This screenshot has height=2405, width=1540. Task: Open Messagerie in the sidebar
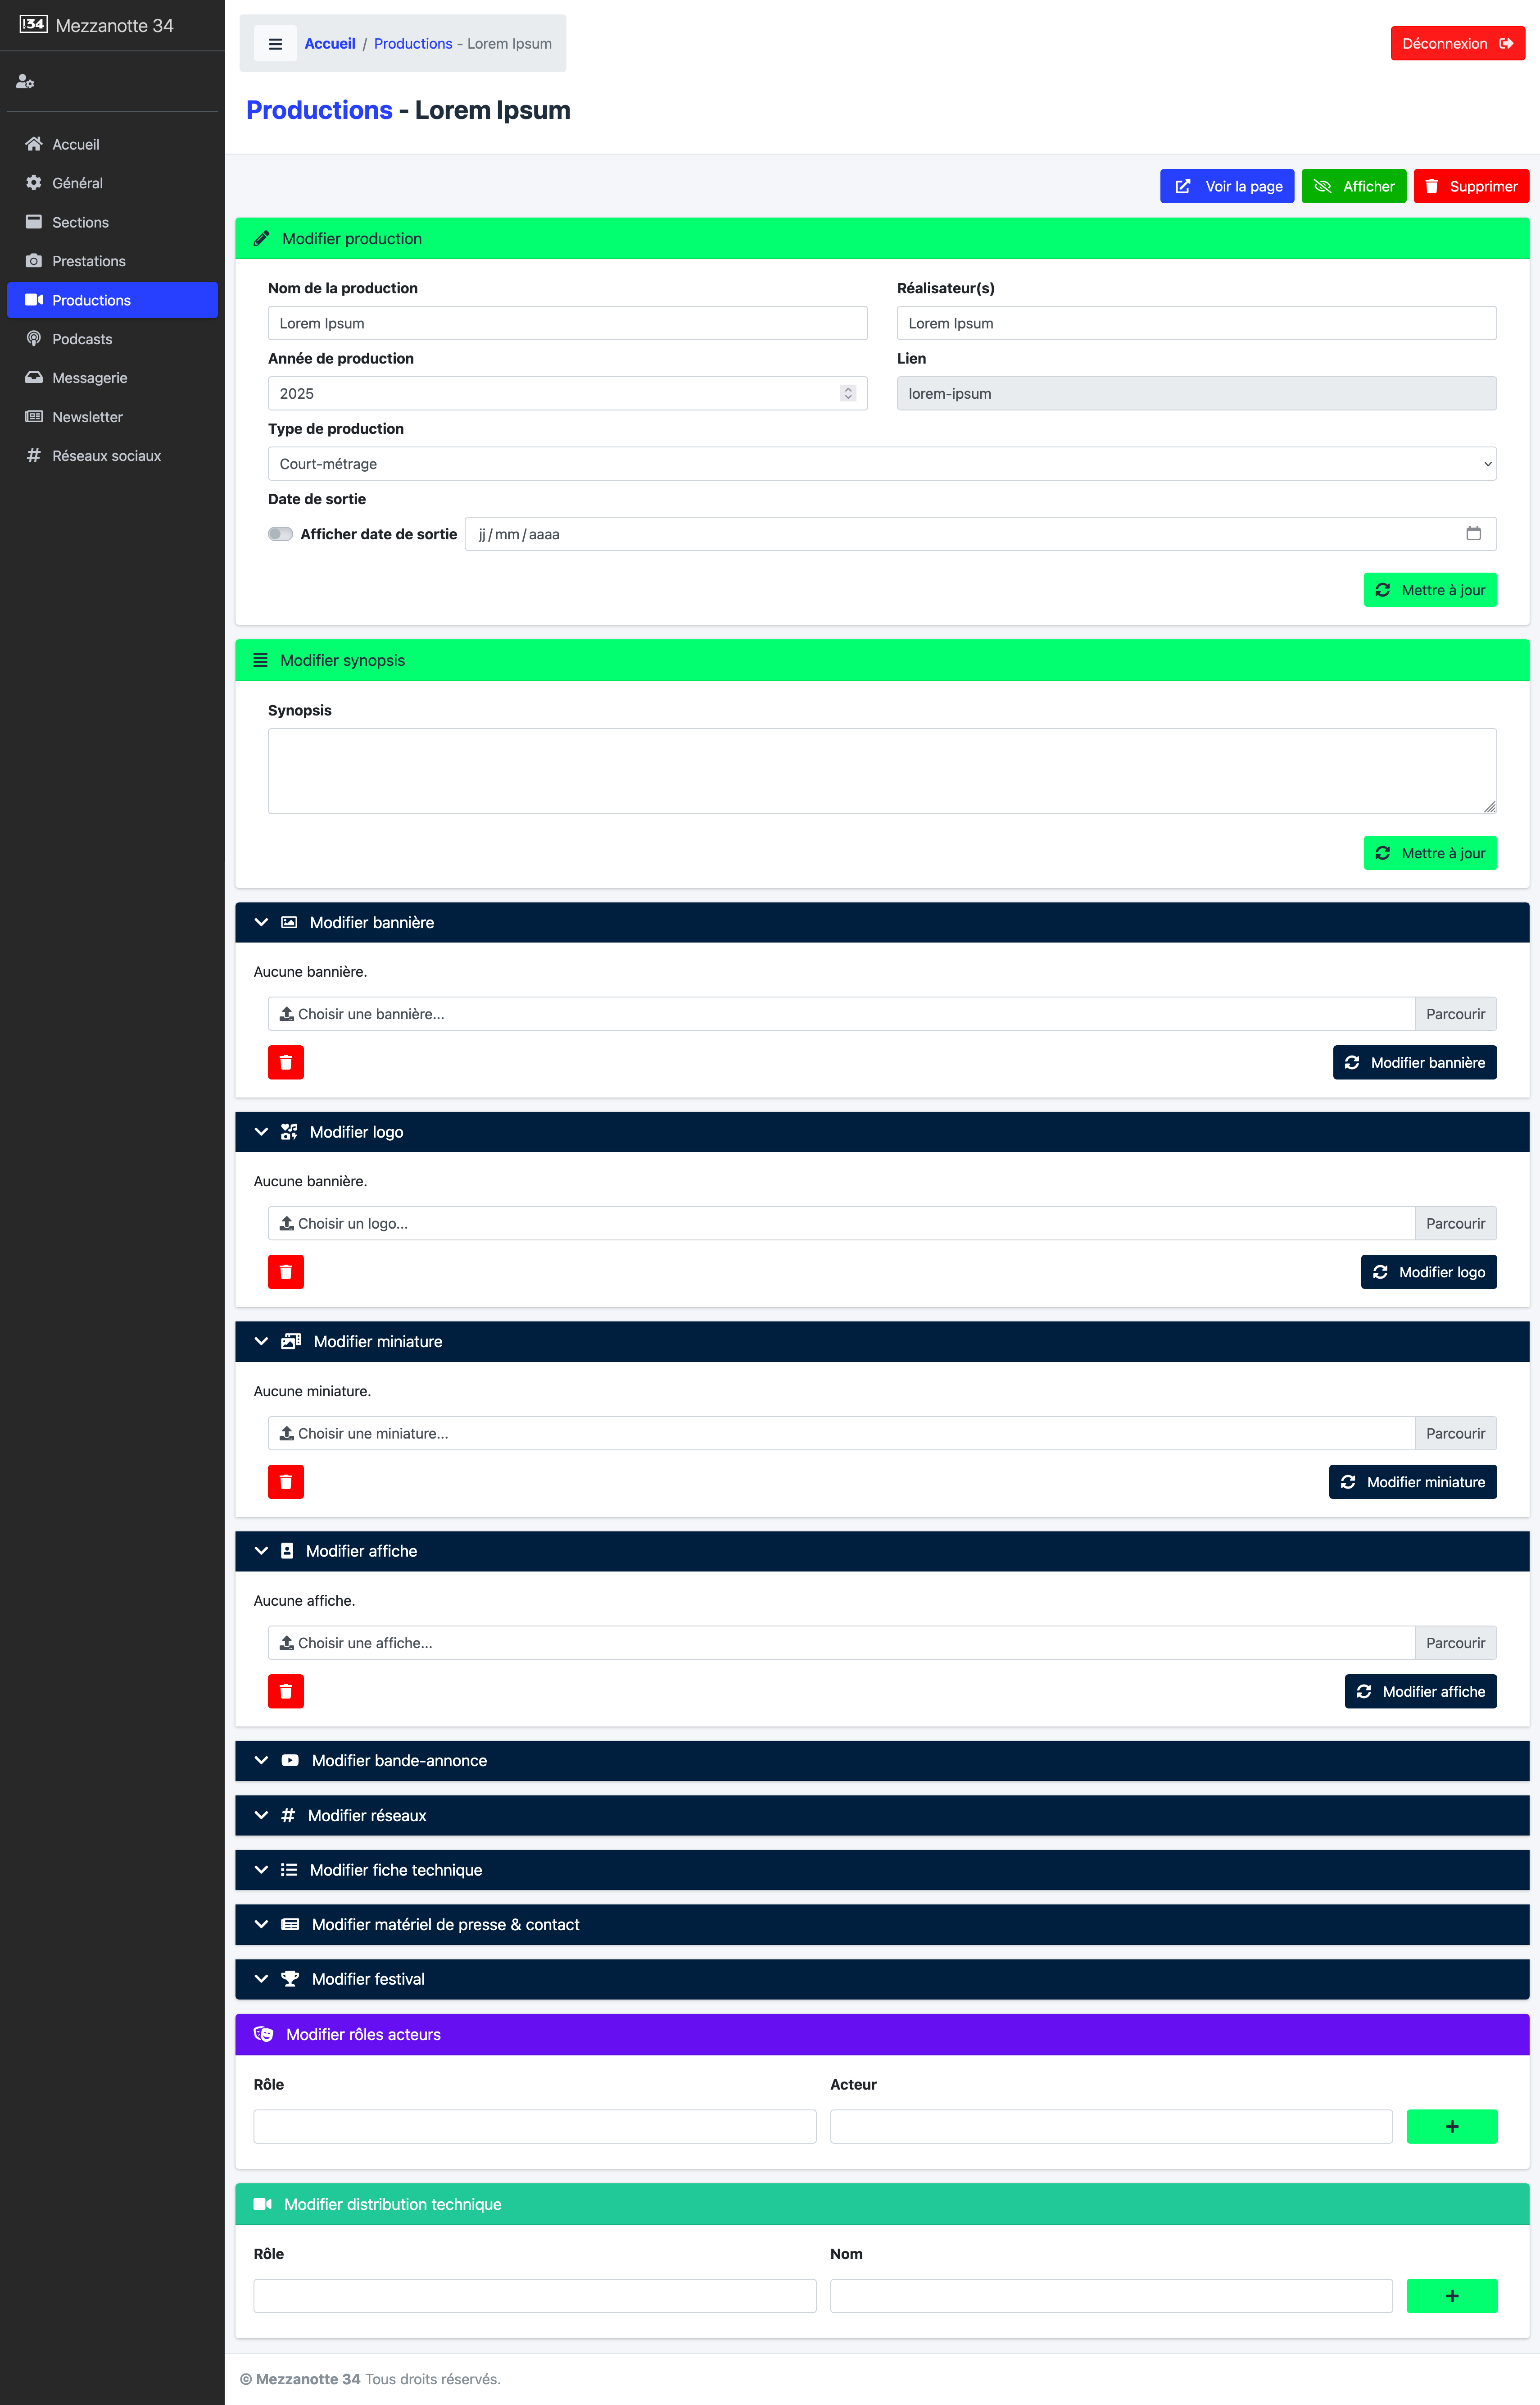(112, 378)
